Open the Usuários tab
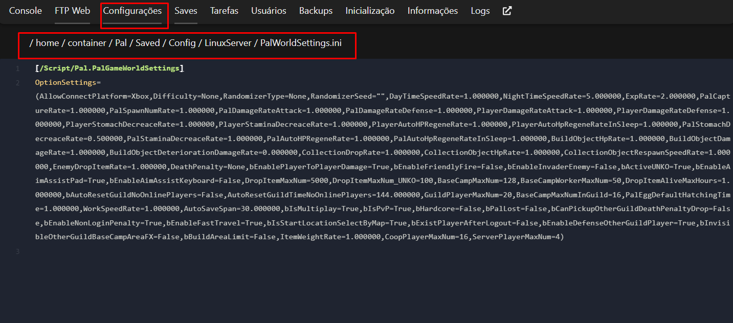 pos(269,11)
